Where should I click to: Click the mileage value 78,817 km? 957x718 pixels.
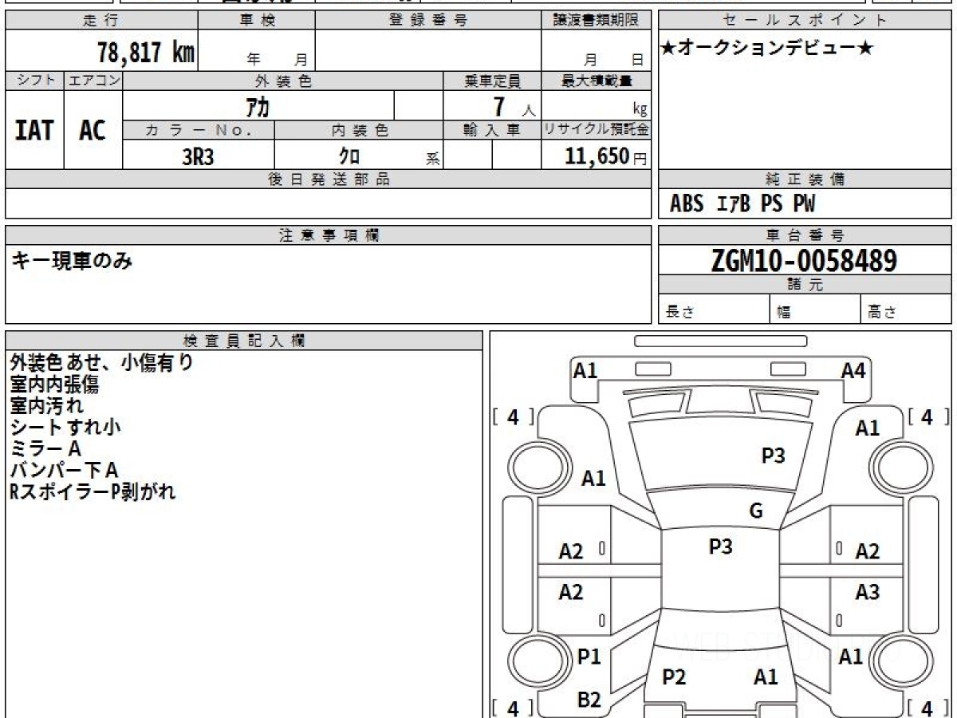146,53
